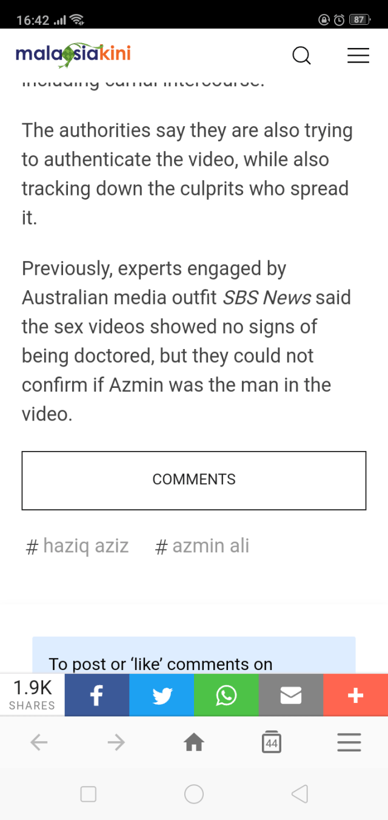Image resolution: width=388 pixels, height=820 pixels.
Task: Tap Android back triangle button
Action: pyautogui.click(x=299, y=794)
